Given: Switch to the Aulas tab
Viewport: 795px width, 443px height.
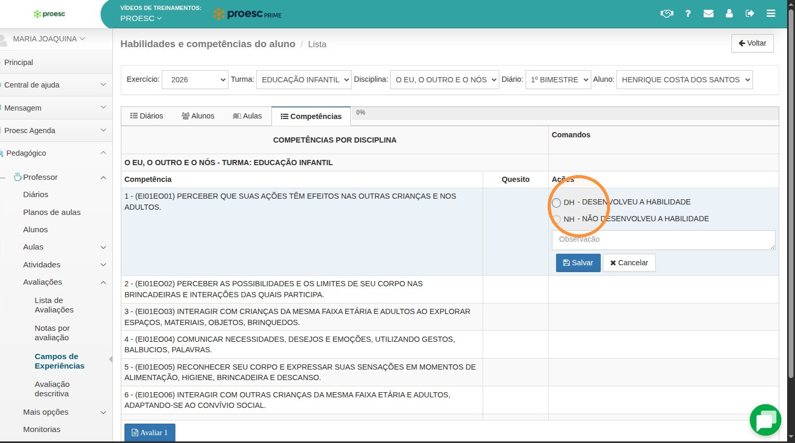Looking at the screenshot, I should 247,116.
